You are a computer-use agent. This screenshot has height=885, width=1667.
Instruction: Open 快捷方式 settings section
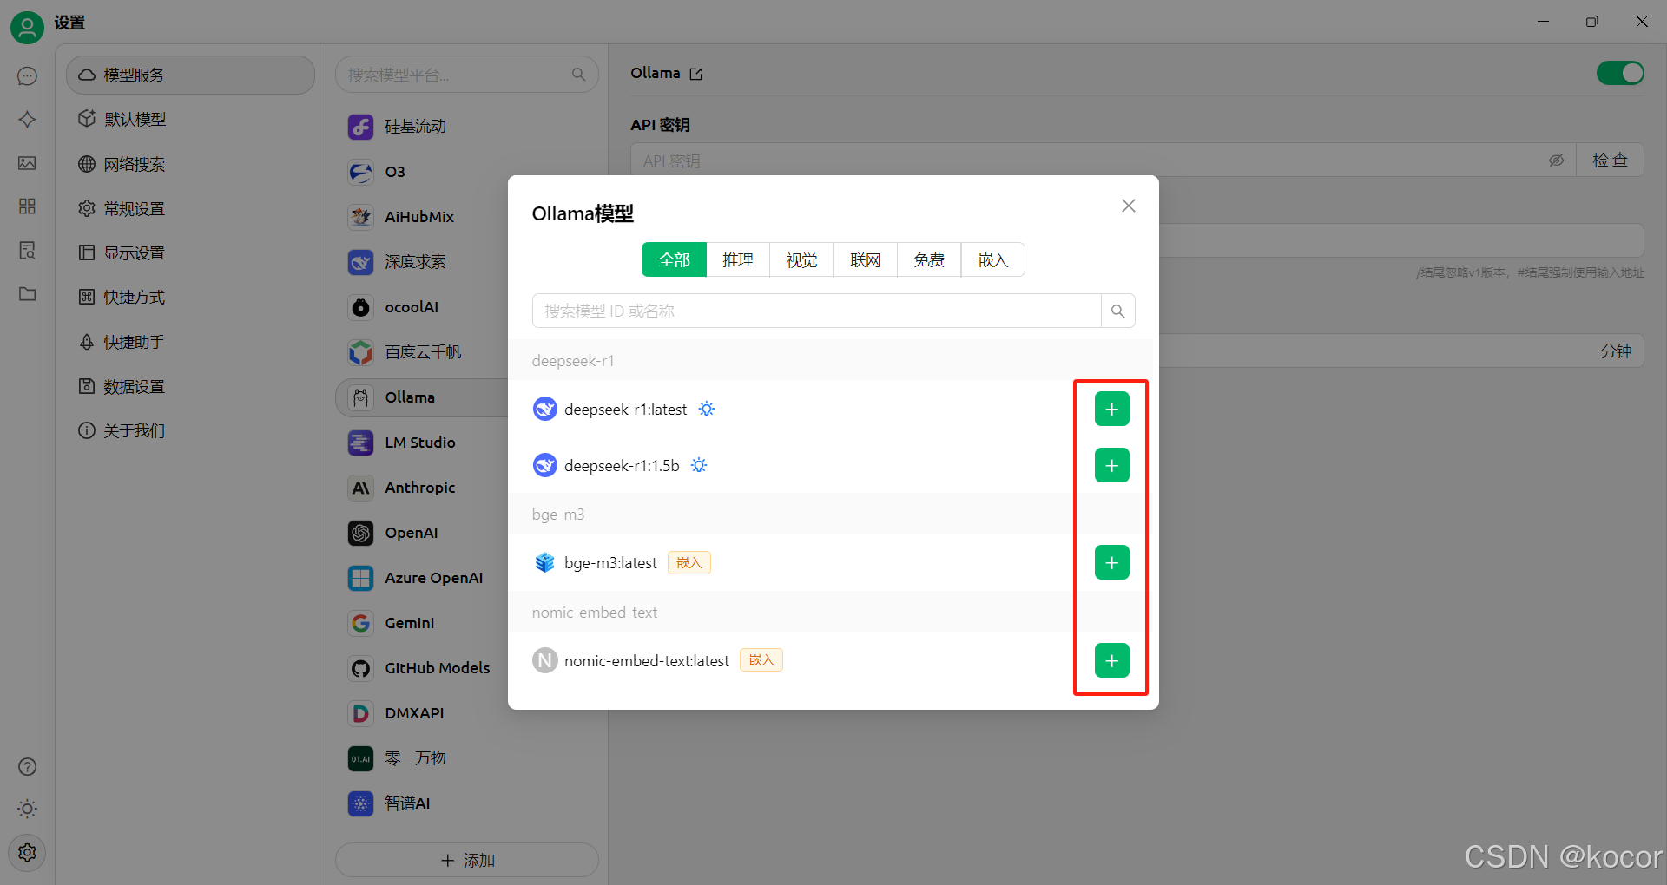[190, 298]
